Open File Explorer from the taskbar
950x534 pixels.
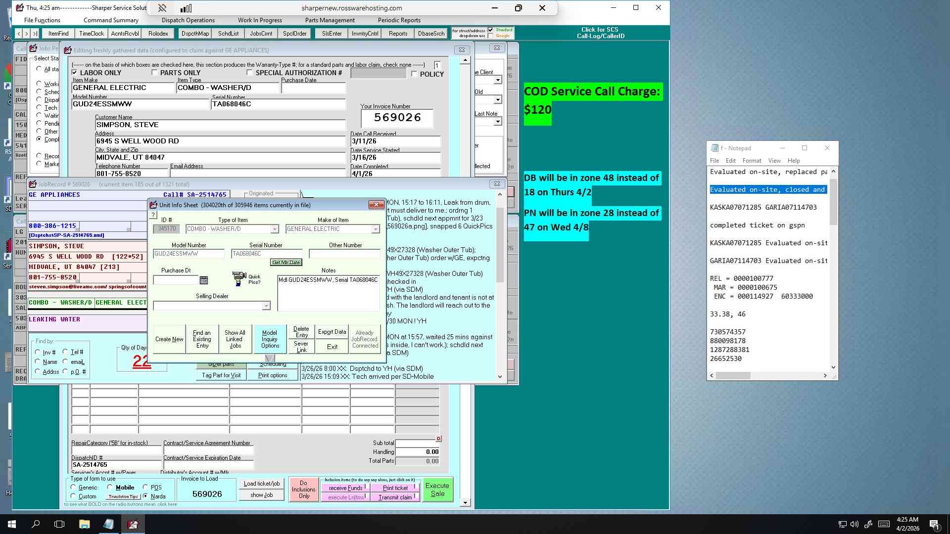click(84, 524)
